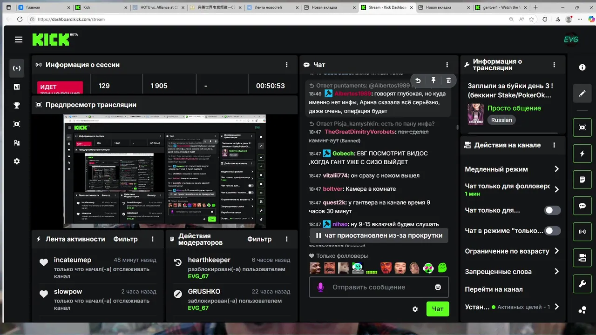Pin the Albertos1989 chat message
The height and width of the screenshot is (335, 596).
[x=433, y=80]
